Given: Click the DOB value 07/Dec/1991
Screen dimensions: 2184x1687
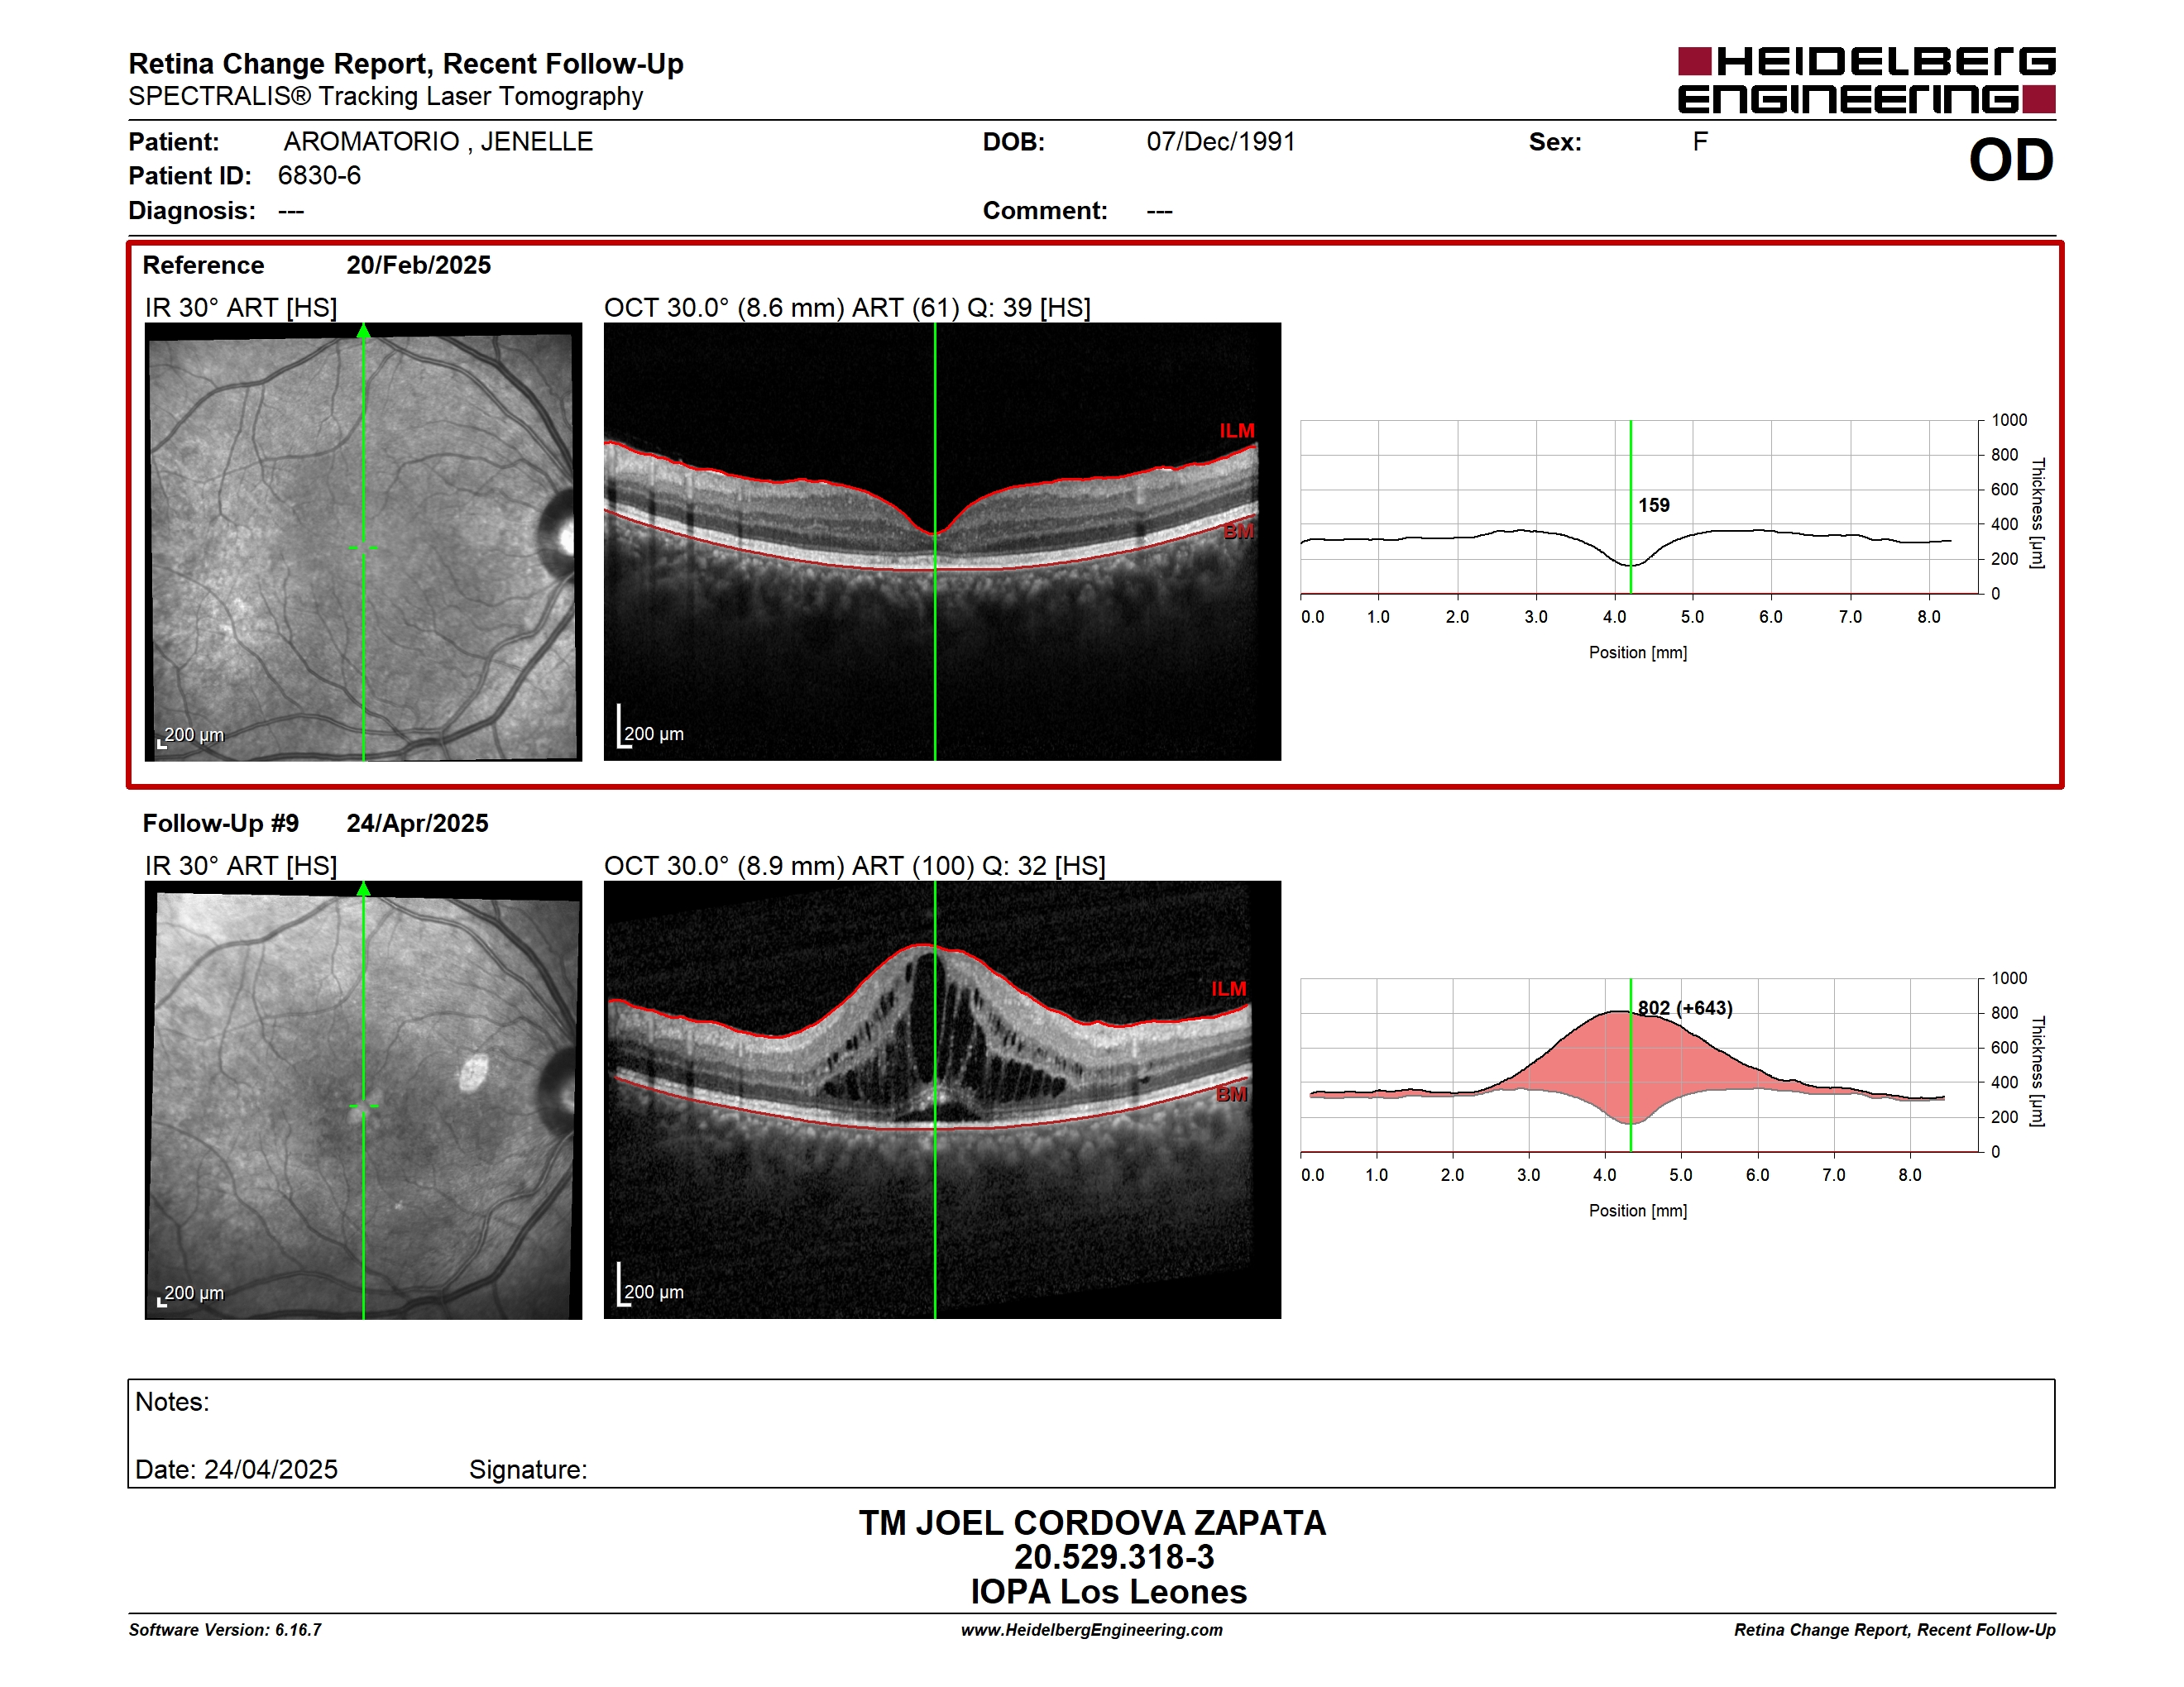Looking at the screenshot, I should tap(1221, 142).
